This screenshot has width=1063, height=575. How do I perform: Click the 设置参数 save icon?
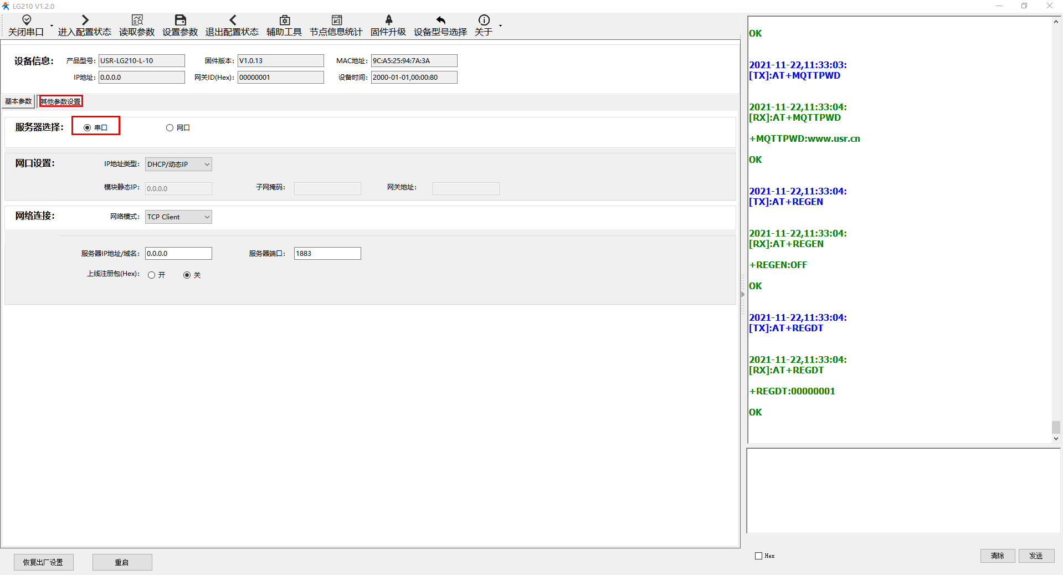[180, 20]
